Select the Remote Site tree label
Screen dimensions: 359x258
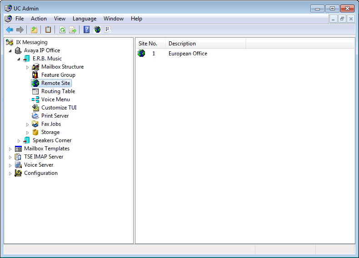[x=55, y=83]
